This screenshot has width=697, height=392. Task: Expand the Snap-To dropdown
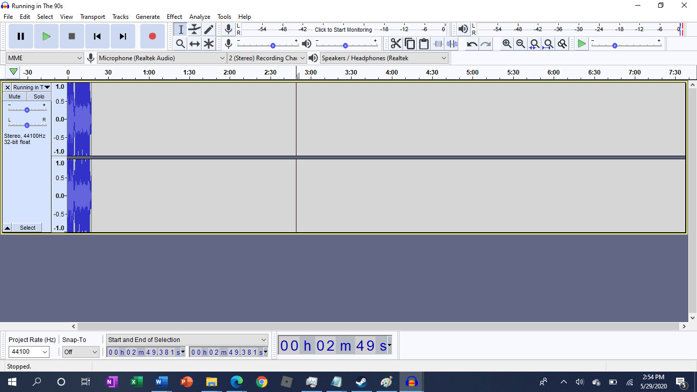pos(81,352)
